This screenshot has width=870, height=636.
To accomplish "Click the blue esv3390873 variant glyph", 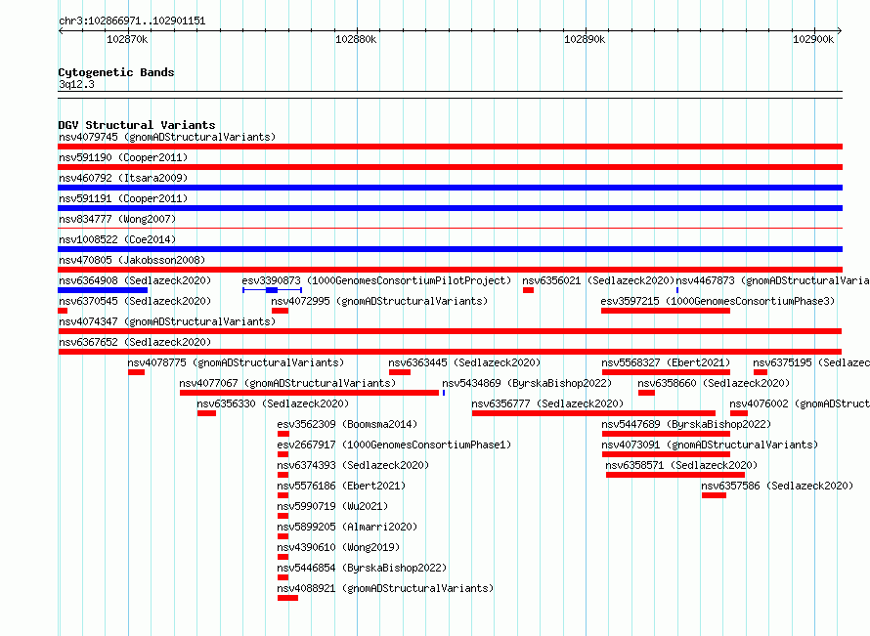I will (x=272, y=290).
